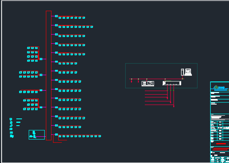The height and width of the screenshot is (163, 229).
Task: Select distribution box of single-row left group
Action: (x=41, y=90)
